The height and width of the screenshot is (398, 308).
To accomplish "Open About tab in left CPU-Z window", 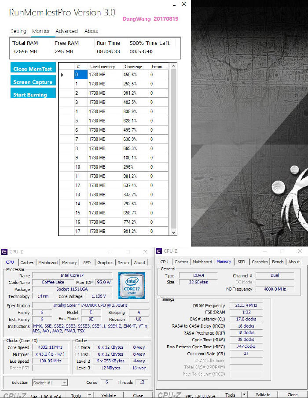I will click(x=139, y=262).
